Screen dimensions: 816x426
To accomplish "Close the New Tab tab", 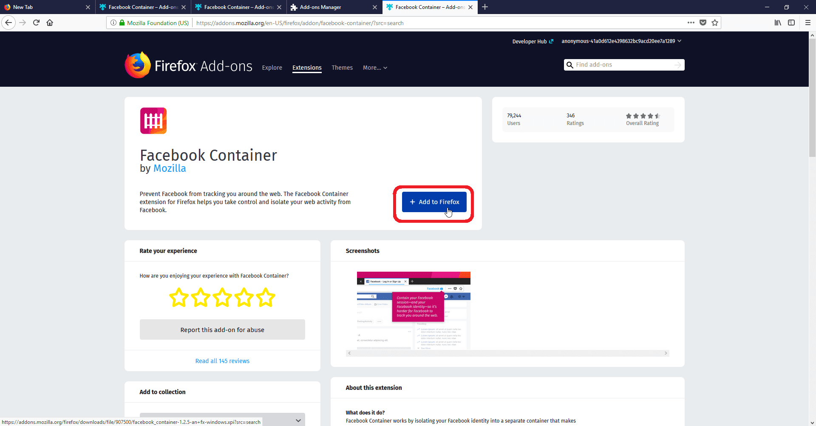I will coord(88,7).
